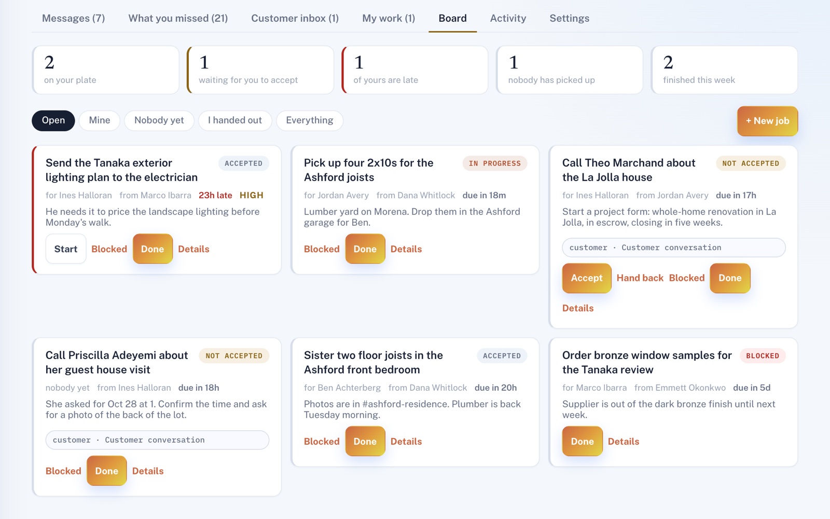Mark the Ashford 2x10s pickup as Done
This screenshot has height=519, width=830.
click(365, 249)
